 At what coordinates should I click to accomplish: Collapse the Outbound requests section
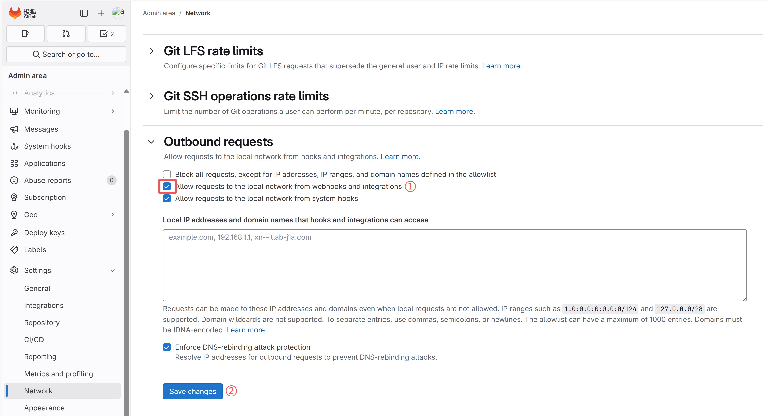tap(151, 142)
